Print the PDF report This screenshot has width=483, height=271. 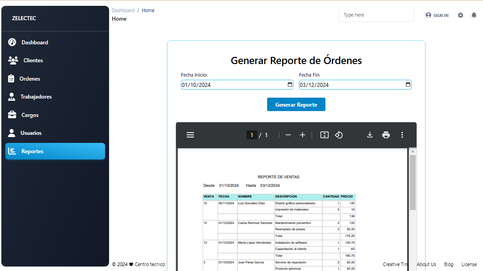386,135
